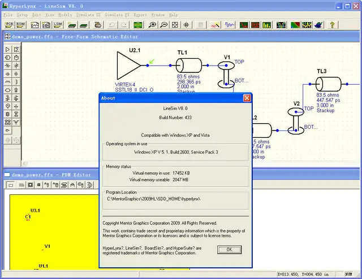Zoom in with the magnifier plus icon
The image size is (362, 279).
coord(152,25)
